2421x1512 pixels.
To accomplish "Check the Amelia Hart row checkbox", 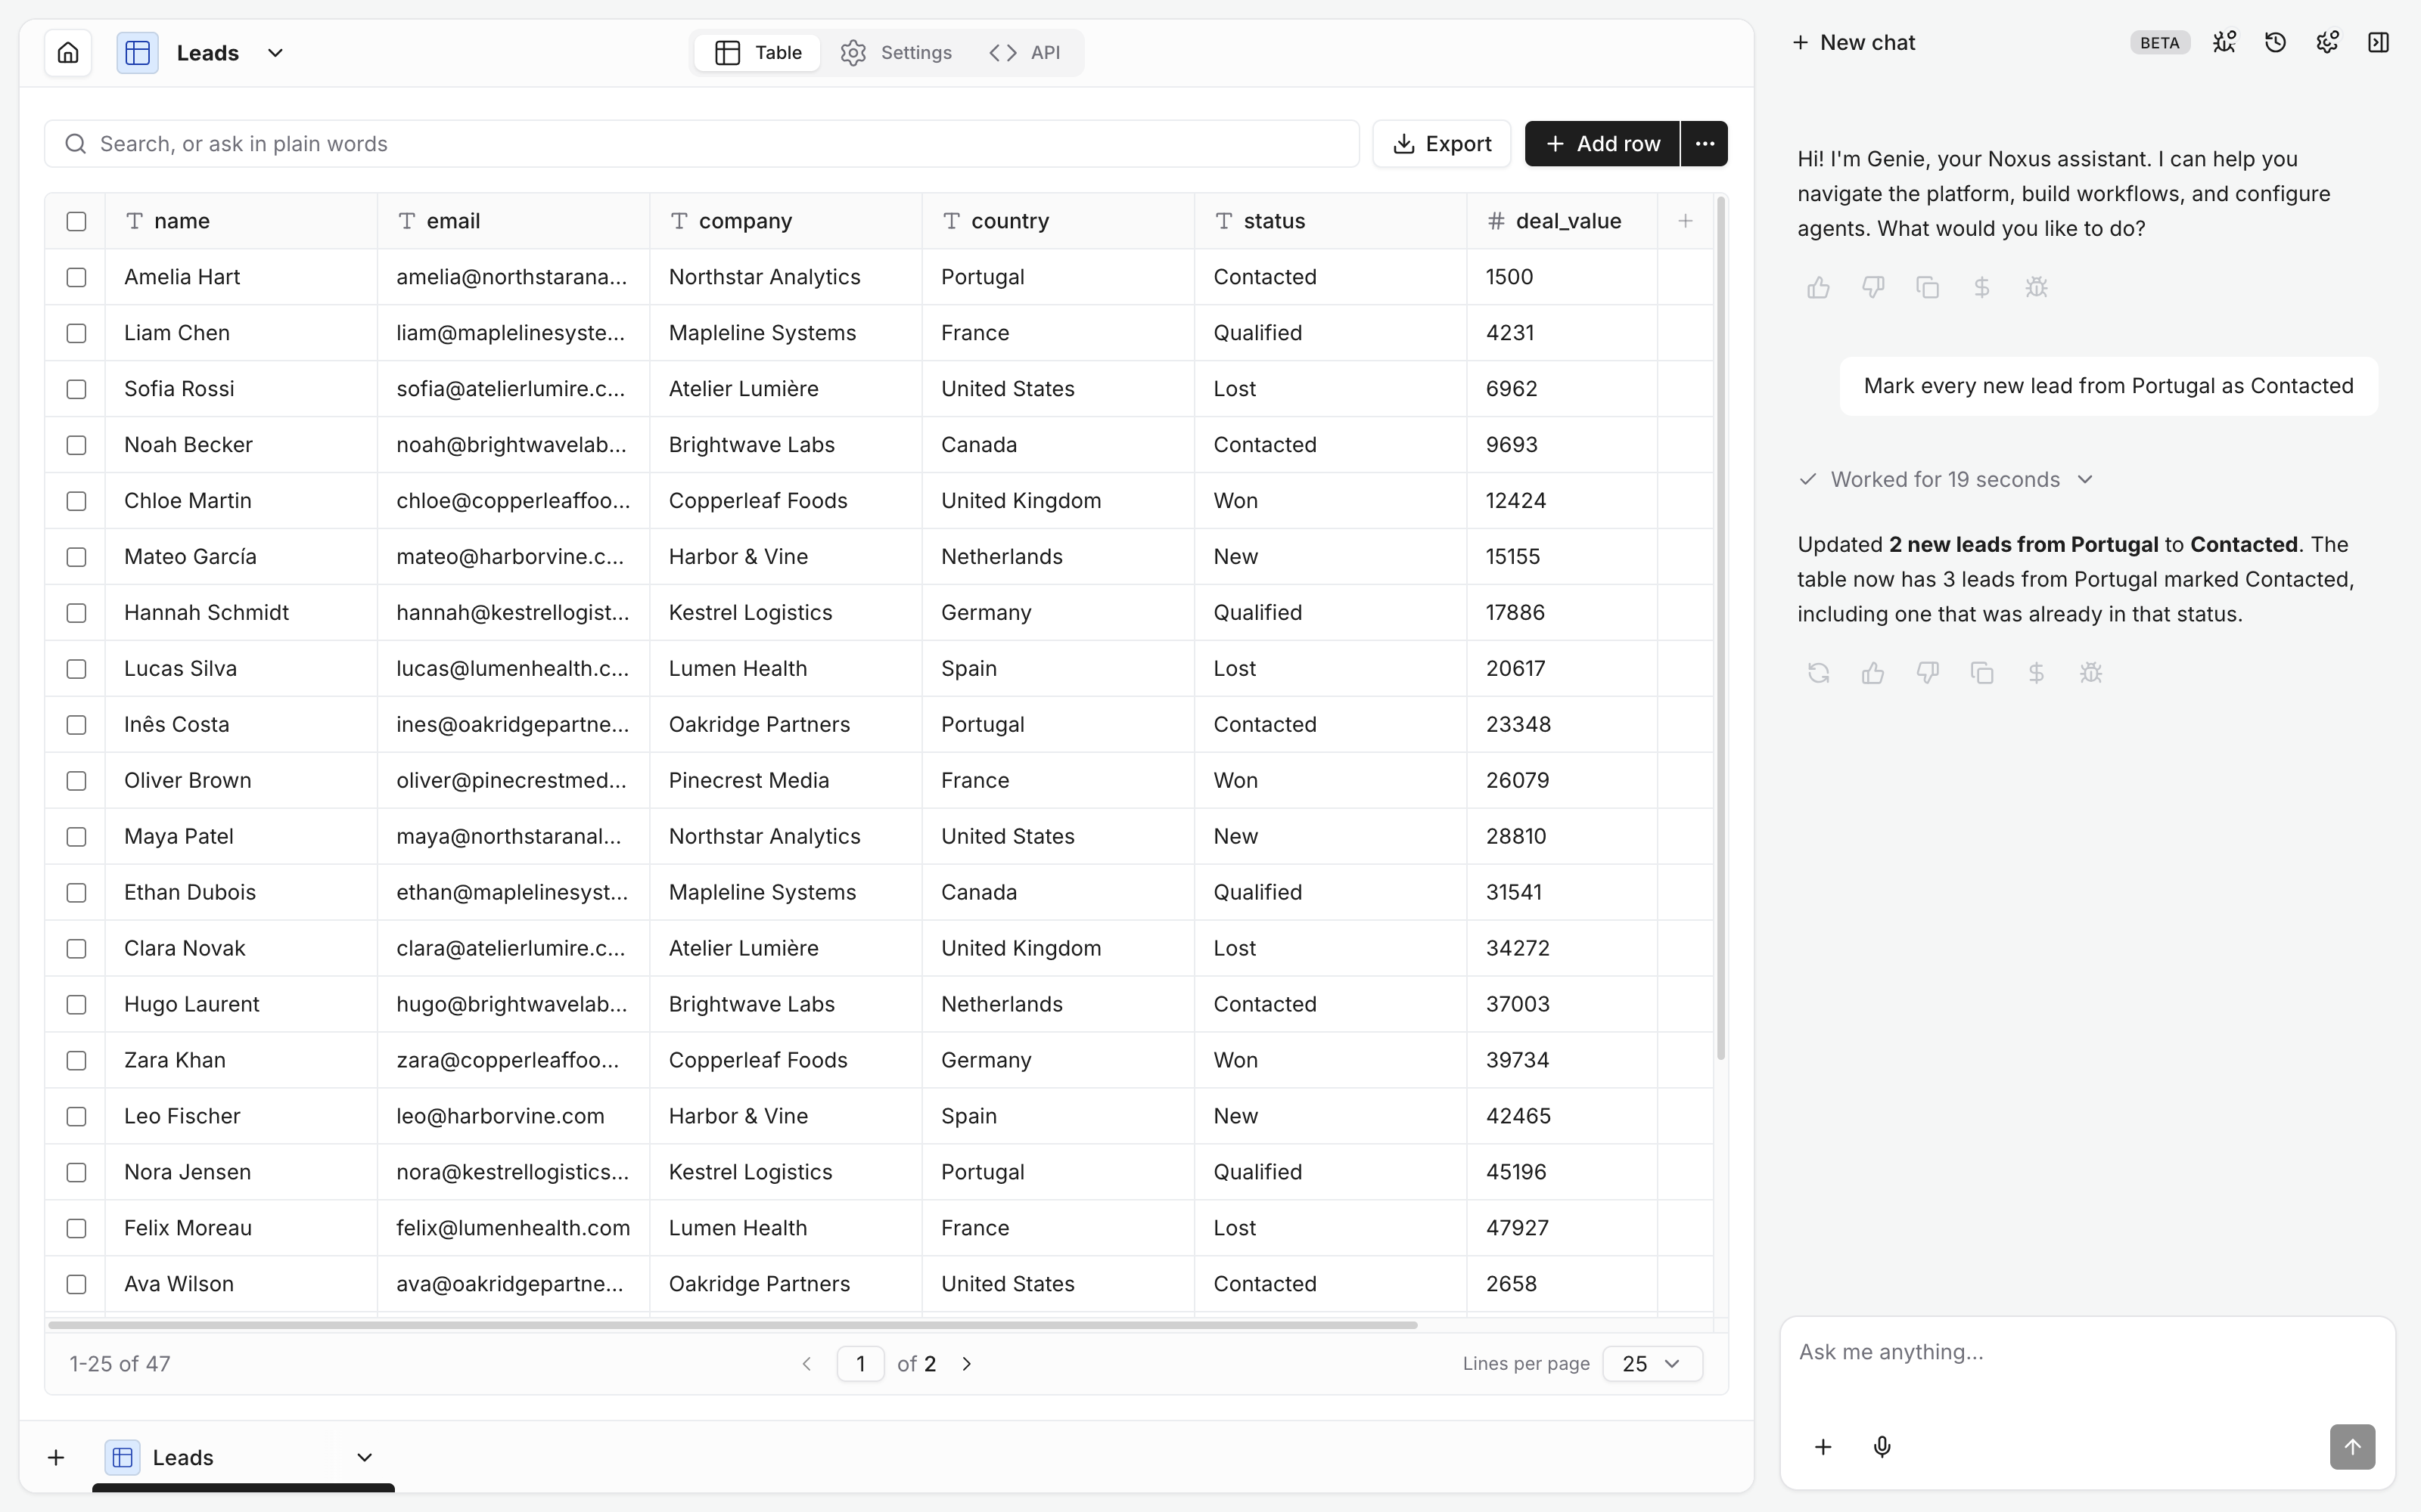I will [x=76, y=277].
